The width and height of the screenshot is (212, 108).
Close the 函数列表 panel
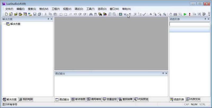209,19
